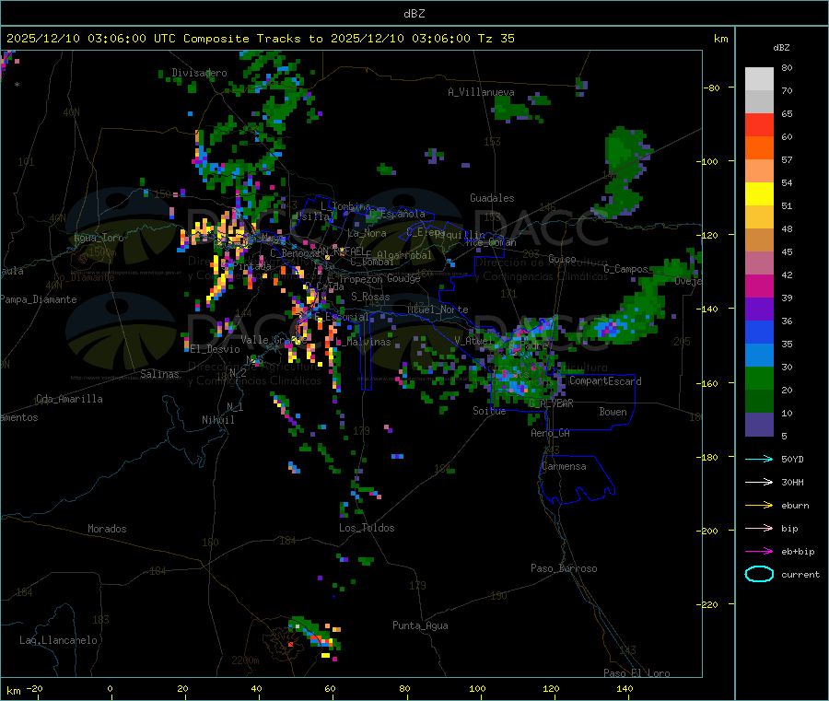
Task: Click the 'current' legend label
Action: click(x=800, y=575)
